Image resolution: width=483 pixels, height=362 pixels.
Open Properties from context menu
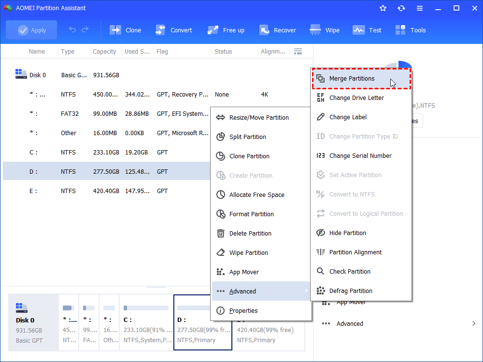click(x=261, y=310)
